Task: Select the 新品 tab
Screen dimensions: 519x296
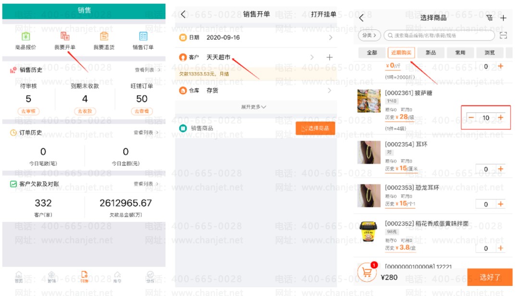Action: point(431,52)
